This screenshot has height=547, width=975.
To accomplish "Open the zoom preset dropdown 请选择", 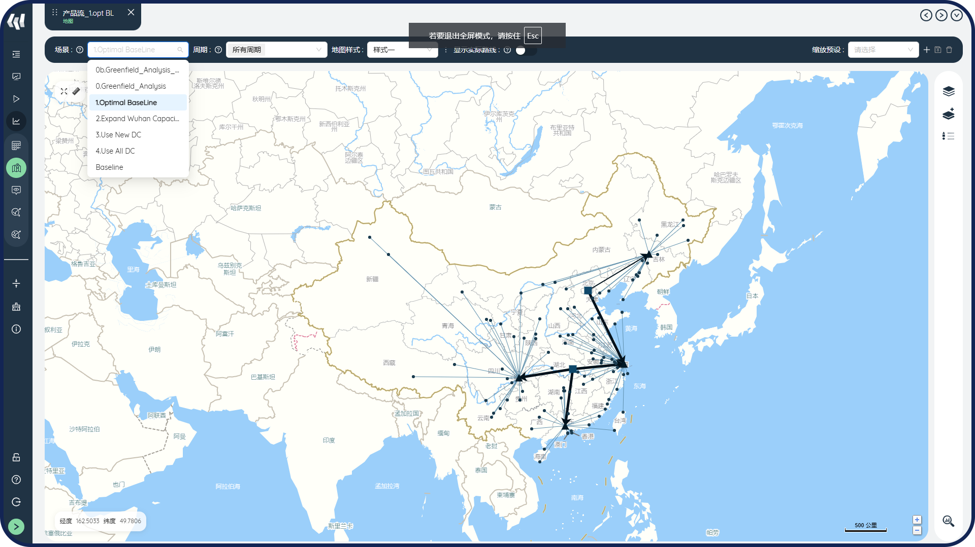I will (x=883, y=50).
